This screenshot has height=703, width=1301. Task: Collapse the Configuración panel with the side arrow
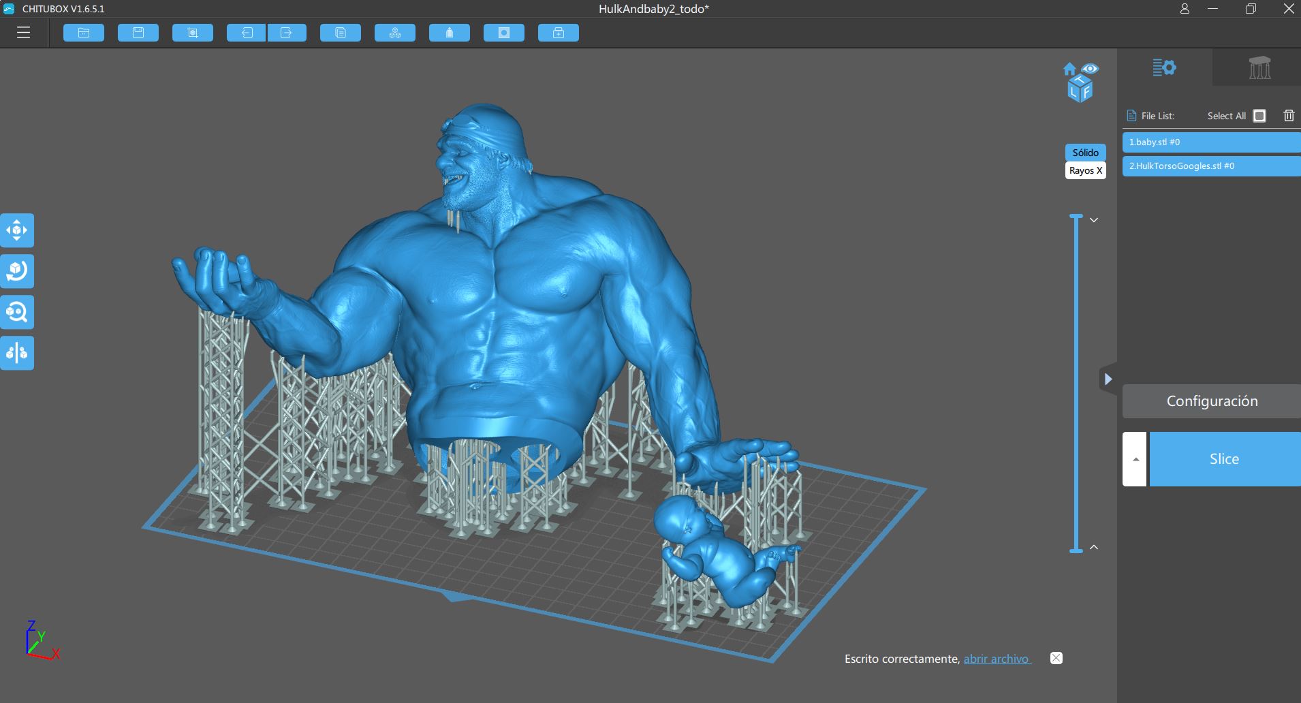click(x=1108, y=379)
